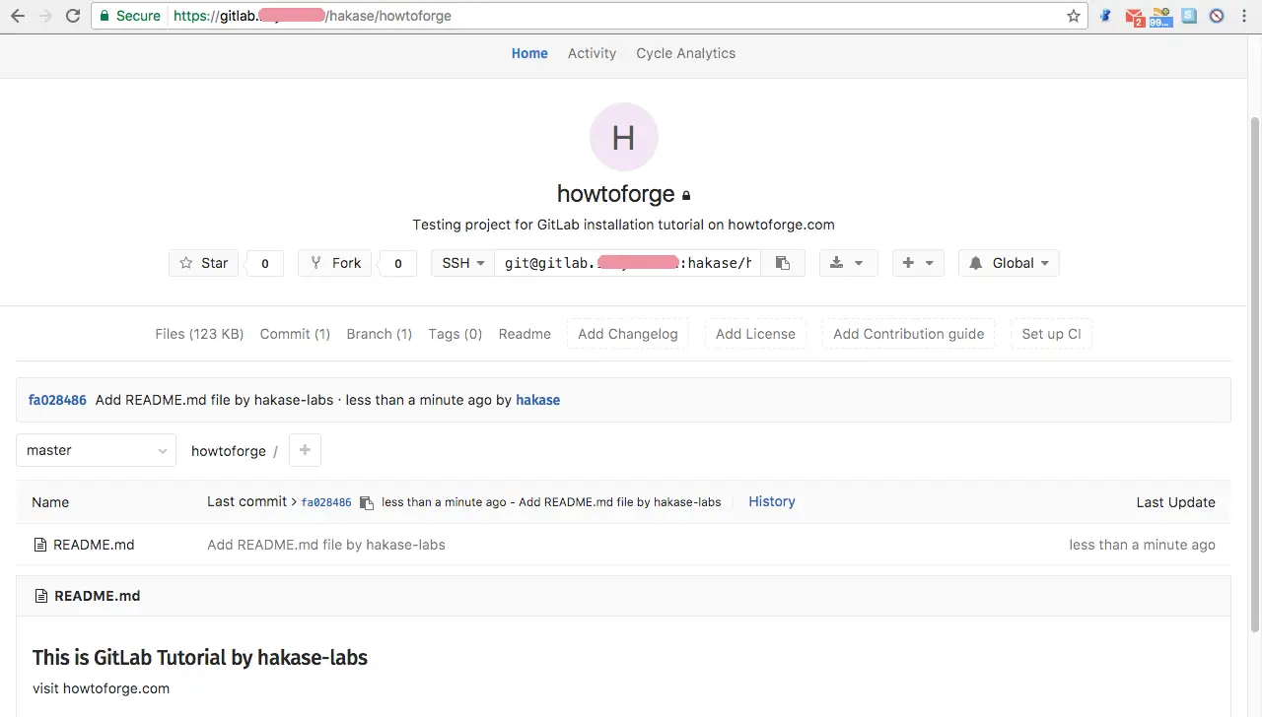Viewport: 1262px width, 717px height.
Task: Open the Branch (1) link
Action: click(x=380, y=334)
